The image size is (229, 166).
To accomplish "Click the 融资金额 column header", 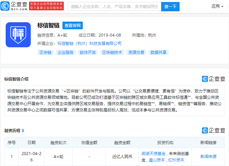I will (x=122, y=143).
